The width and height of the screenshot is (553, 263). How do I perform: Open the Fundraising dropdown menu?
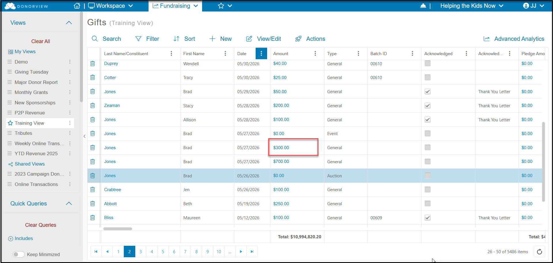tap(175, 6)
